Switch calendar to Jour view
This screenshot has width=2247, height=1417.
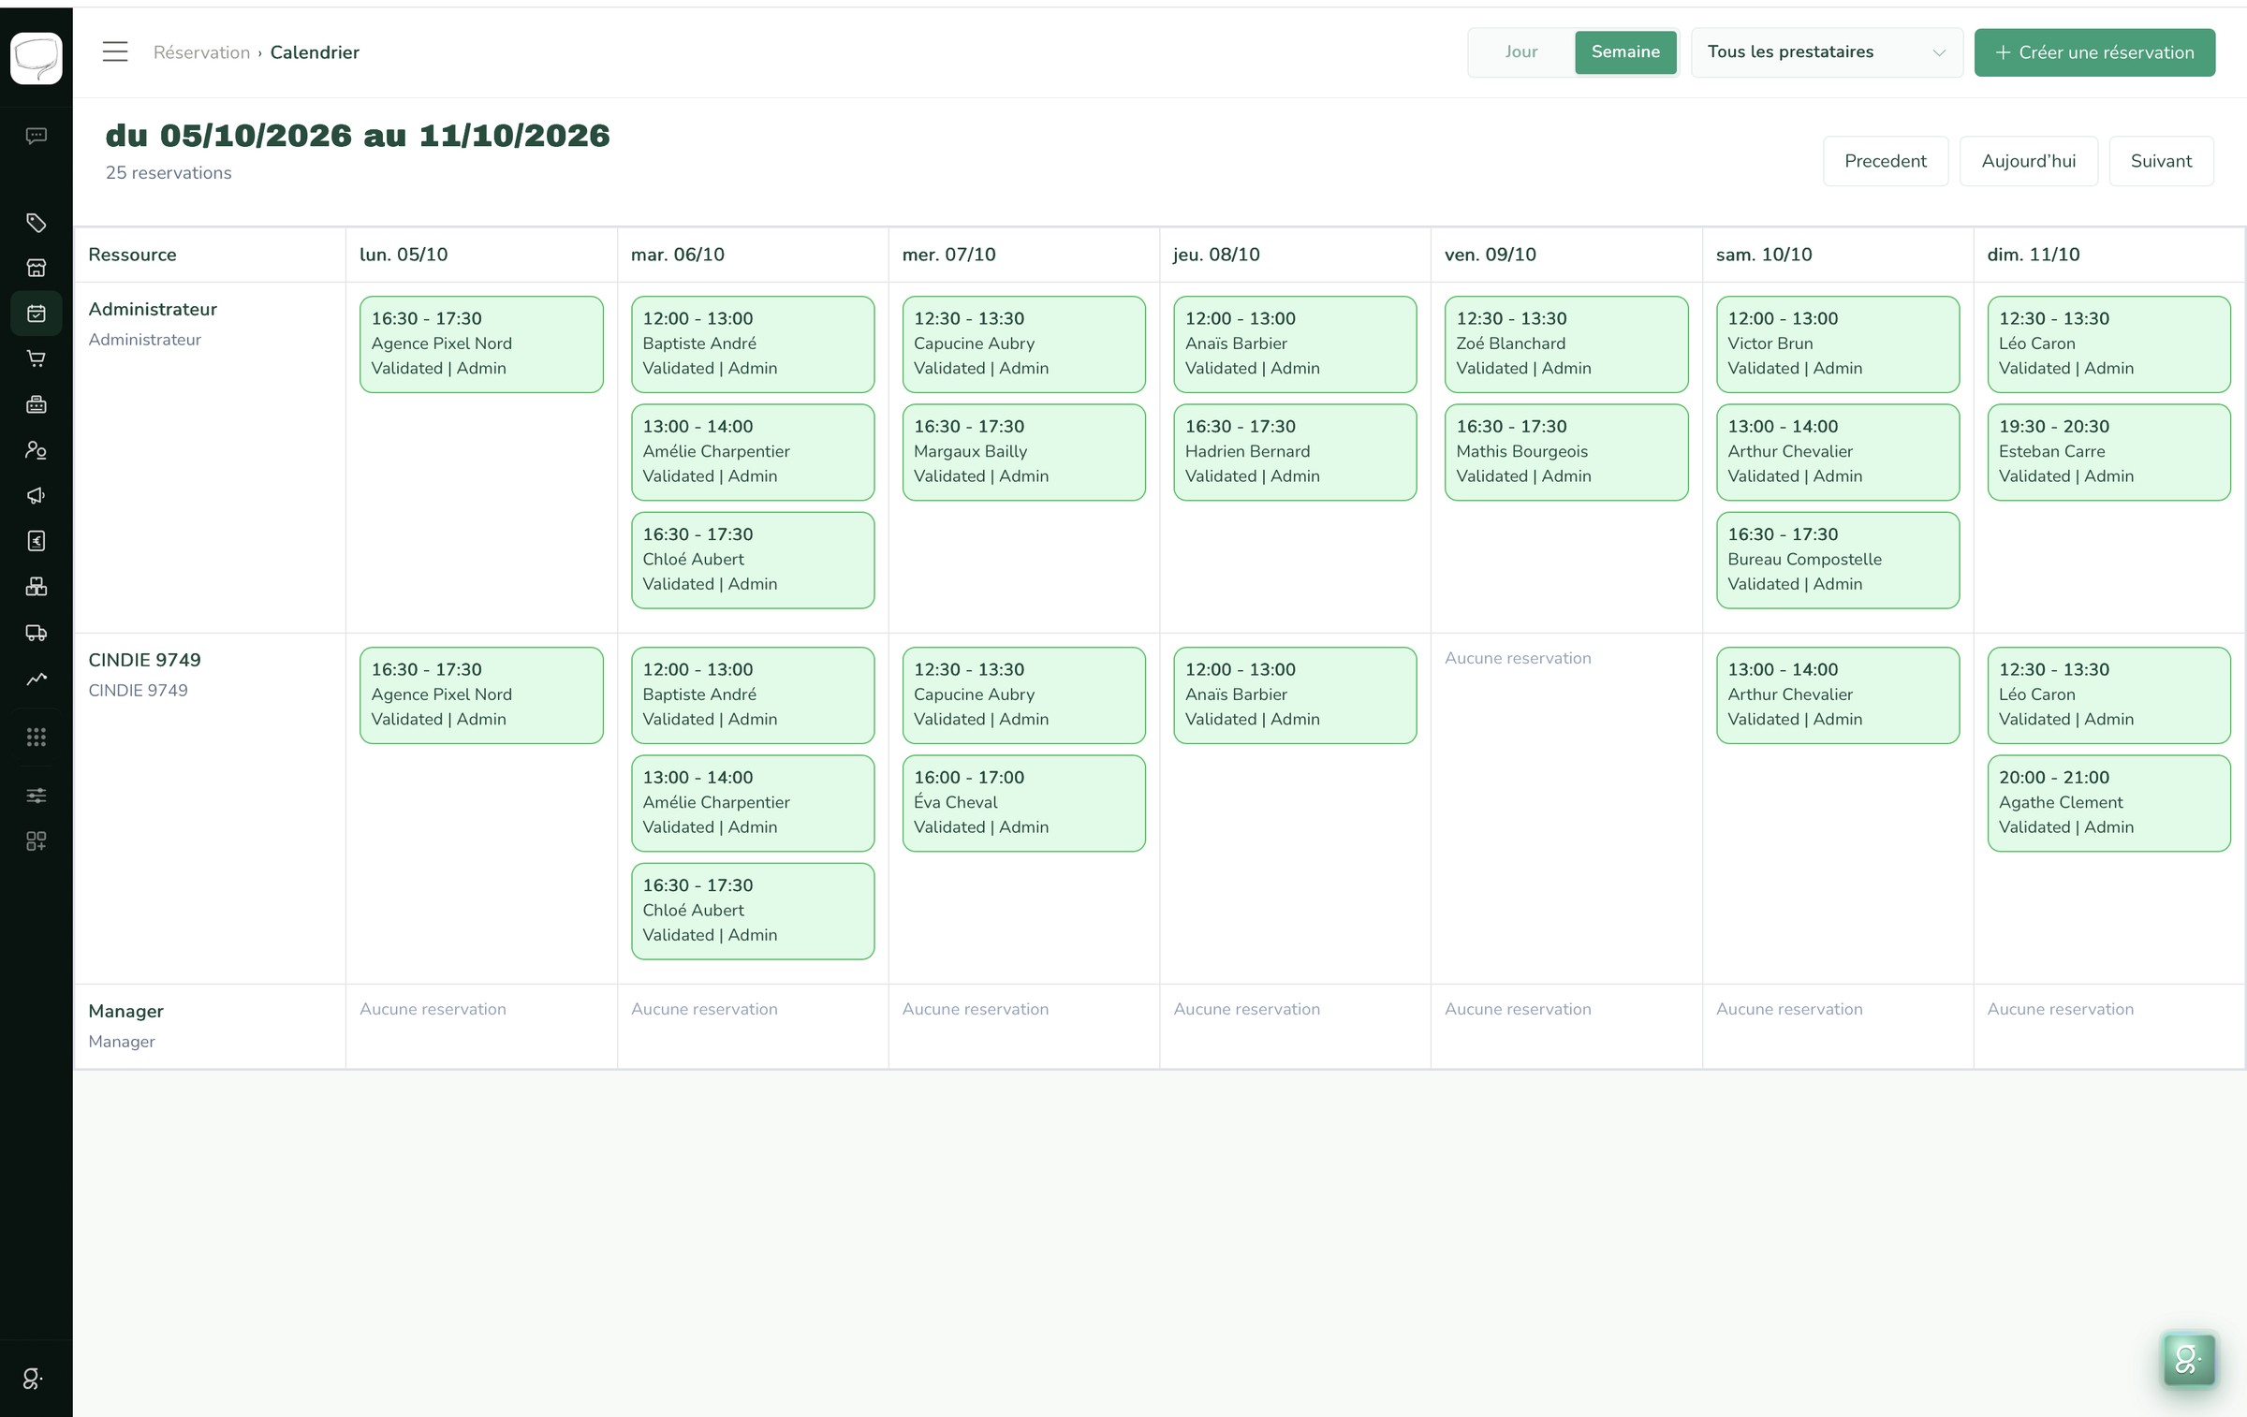(x=1521, y=52)
